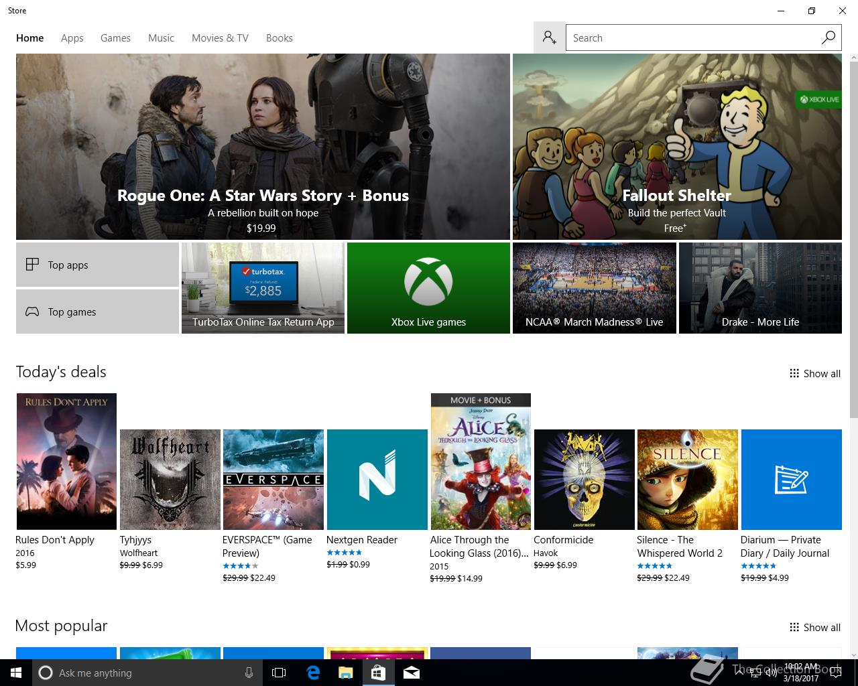Viewport: 858px width, 686px height.
Task: Open Task View from the taskbar
Action: 279,673
